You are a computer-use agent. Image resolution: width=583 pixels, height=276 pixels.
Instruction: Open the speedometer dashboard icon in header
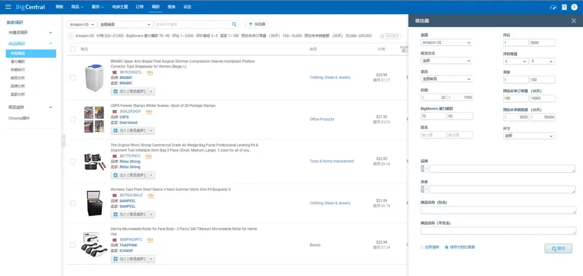click(x=554, y=7)
